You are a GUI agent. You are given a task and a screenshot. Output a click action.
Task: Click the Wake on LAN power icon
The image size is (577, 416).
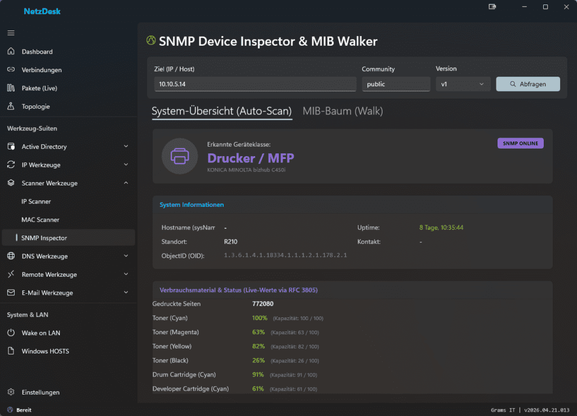[x=11, y=333]
